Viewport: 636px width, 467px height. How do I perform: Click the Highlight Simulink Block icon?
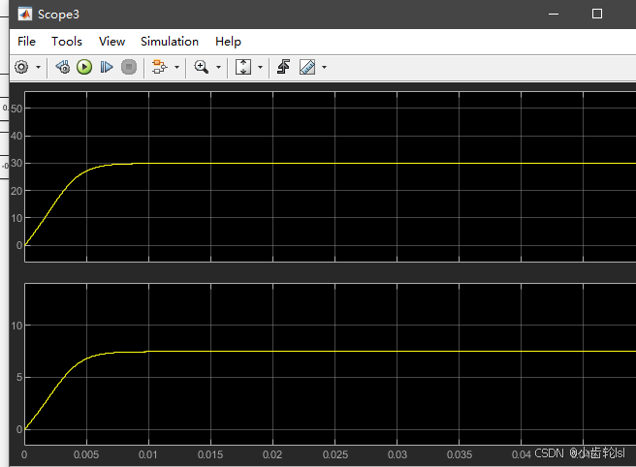click(159, 67)
